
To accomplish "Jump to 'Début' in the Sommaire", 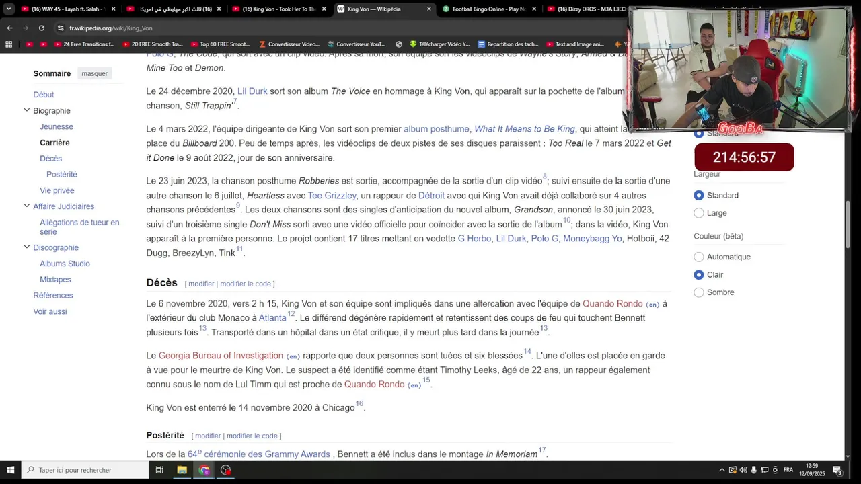I will click(44, 95).
